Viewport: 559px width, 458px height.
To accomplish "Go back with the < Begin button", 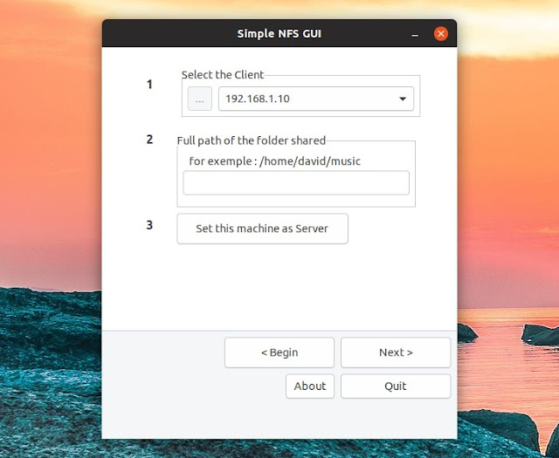I will click(x=279, y=352).
